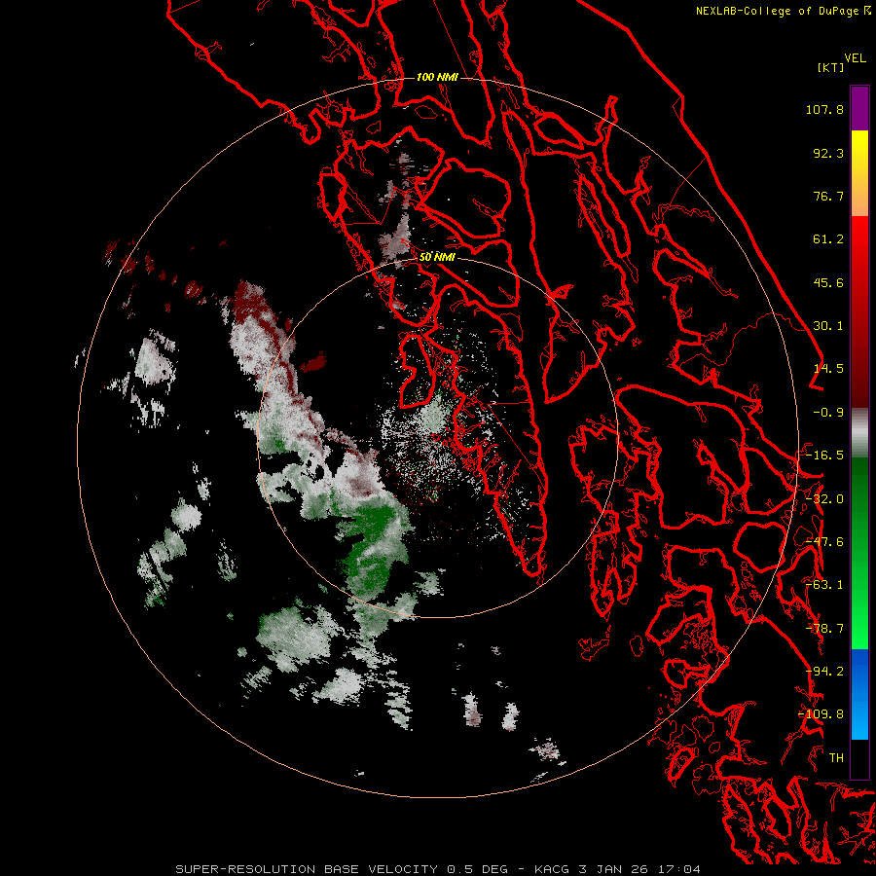The image size is (876, 876).
Task: Click the VEL legend title
Action: pyautogui.click(x=855, y=58)
